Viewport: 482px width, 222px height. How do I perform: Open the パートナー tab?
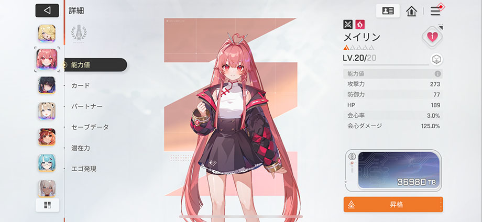click(x=87, y=106)
